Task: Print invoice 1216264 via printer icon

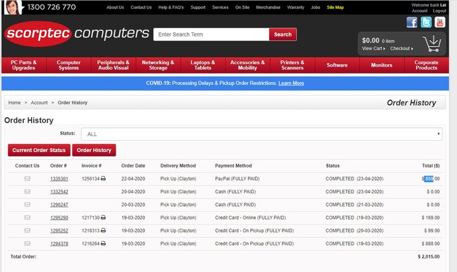Action: point(103,243)
